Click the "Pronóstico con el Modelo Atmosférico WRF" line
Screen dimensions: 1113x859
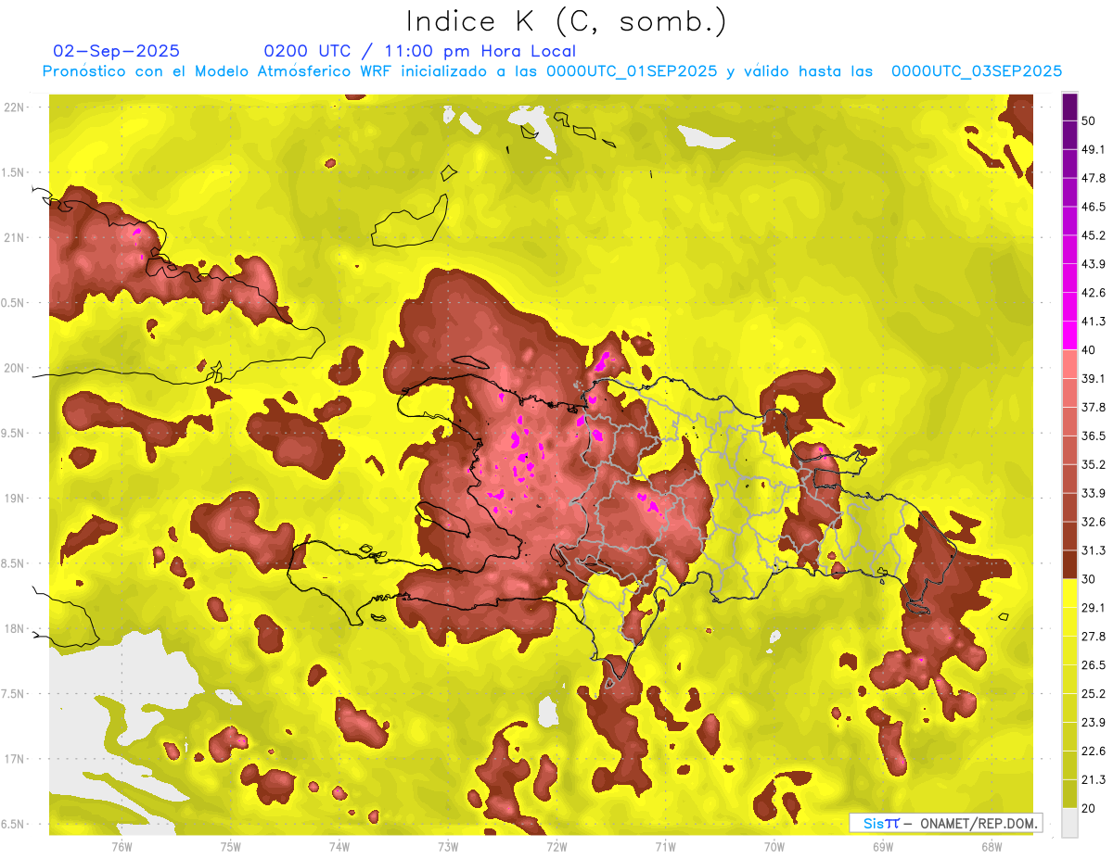coord(552,71)
